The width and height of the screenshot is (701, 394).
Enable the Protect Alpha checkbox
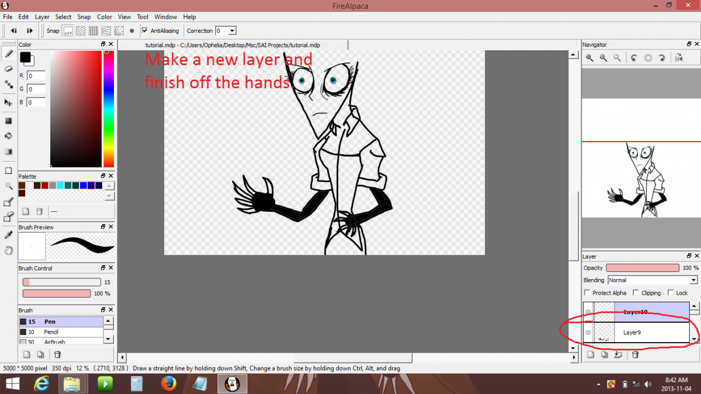(588, 293)
